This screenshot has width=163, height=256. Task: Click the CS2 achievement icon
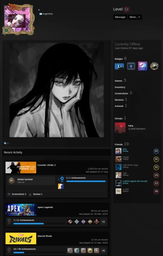[61, 186]
